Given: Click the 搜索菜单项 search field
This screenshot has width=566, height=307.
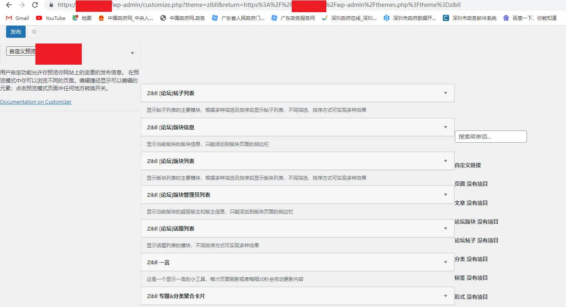Looking at the screenshot, I should pyautogui.click(x=491, y=137).
